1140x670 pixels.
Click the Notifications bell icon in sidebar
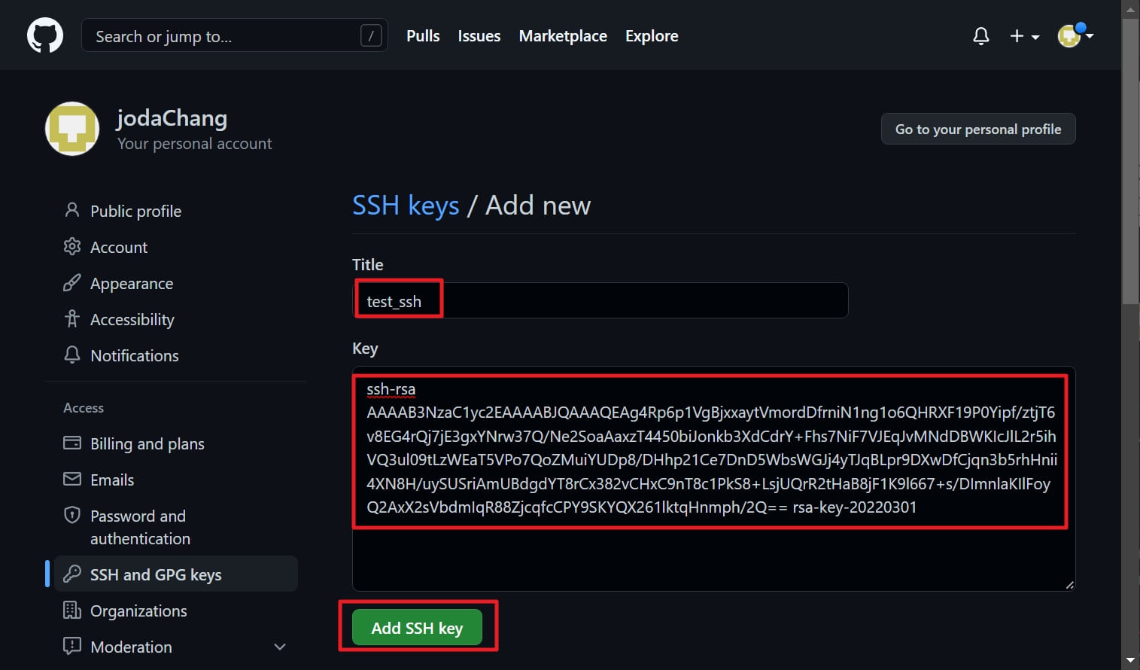click(x=72, y=355)
